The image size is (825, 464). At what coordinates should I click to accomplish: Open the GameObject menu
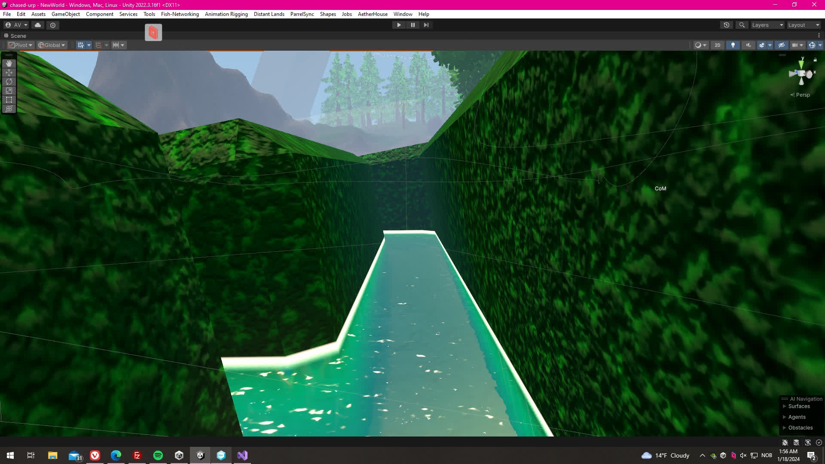(65, 14)
